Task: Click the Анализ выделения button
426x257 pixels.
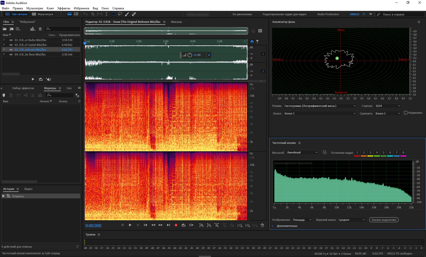Action: [x=384, y=220]
